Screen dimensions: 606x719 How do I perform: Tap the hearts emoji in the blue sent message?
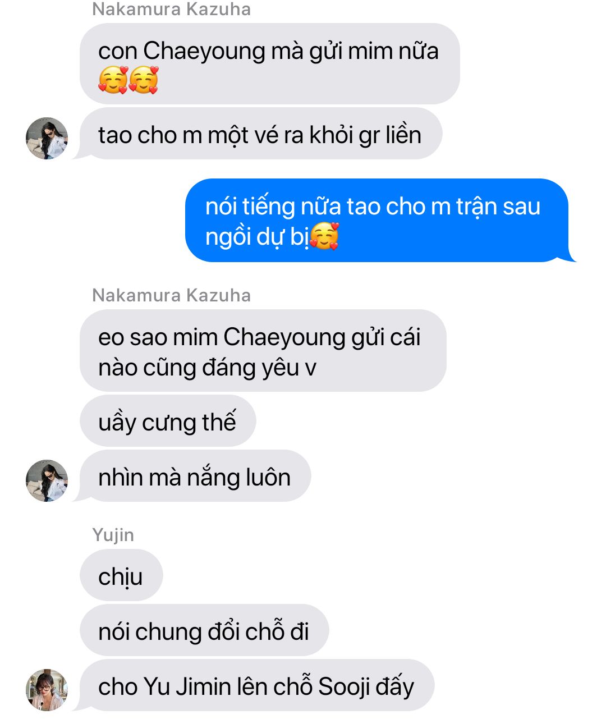pos(324,236)
